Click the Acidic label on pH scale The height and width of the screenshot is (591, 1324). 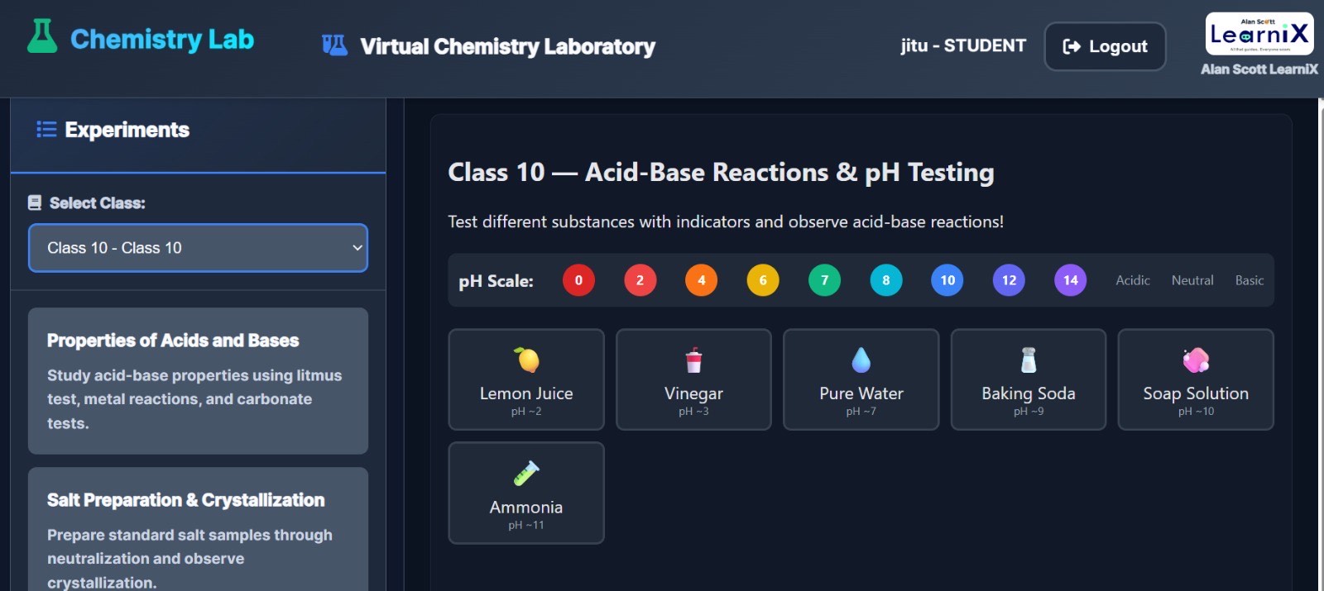pos(1132,280)
